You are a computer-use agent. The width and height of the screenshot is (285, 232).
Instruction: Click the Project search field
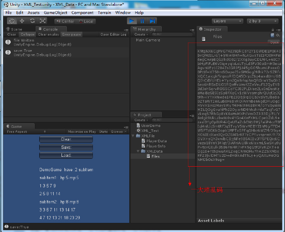(x=172, y=120)
